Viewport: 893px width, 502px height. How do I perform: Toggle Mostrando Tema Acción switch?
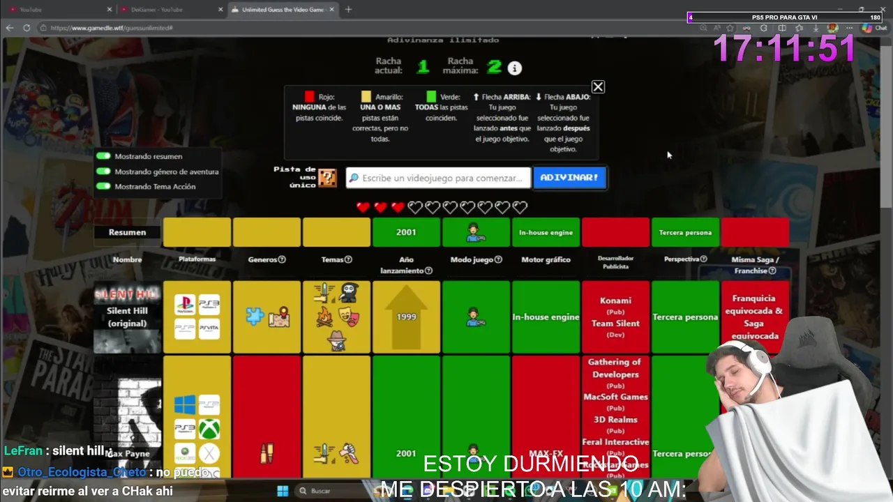pyautogui.click(x=104, y=186)
